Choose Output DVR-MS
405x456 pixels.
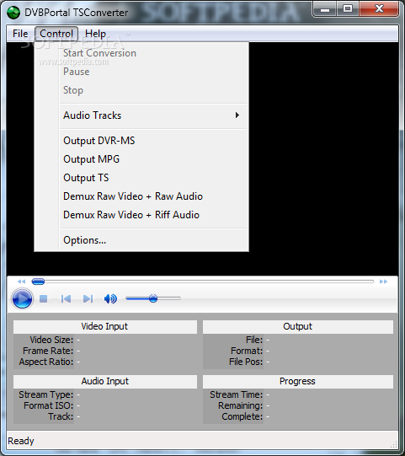153,141
